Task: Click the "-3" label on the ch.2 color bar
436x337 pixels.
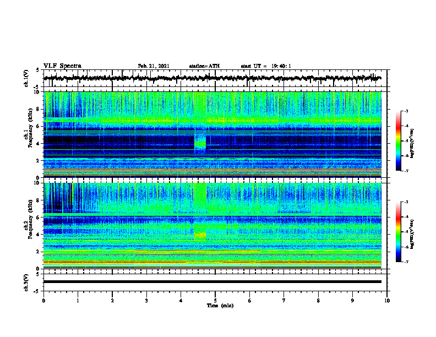Action: tap(406, 202)
